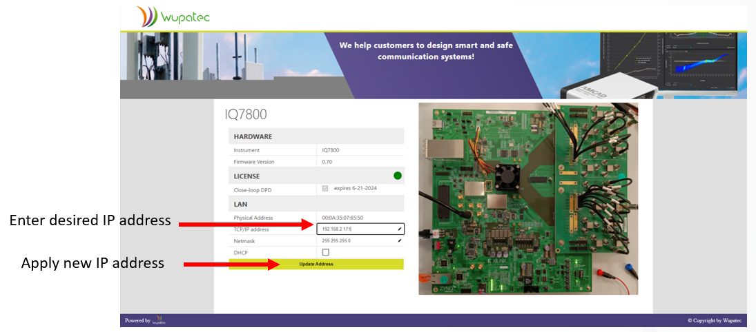756x332 pixels.
Task: Click the 'DHCP' label
Action: pyautogui.click(x=240, y=252)
